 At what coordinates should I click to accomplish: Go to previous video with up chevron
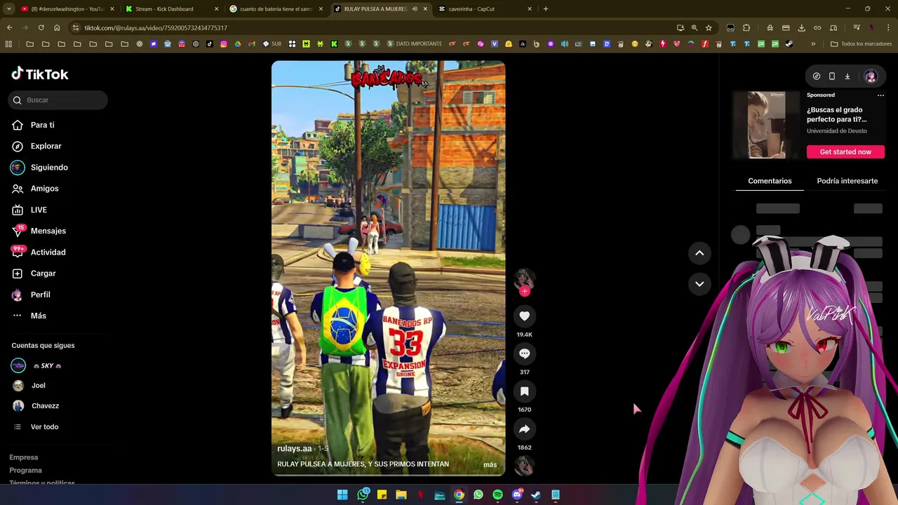tap(699, 253)
